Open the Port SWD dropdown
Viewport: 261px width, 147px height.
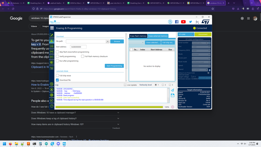pos(201,47)
